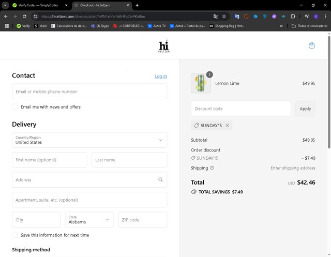331x257 pixels.
Task: Click the Lemon Lime product thumbnail
Action: pos(201,83)
